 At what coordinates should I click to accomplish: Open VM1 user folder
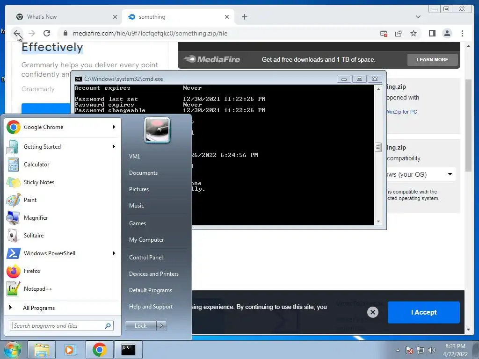point(134,157)
